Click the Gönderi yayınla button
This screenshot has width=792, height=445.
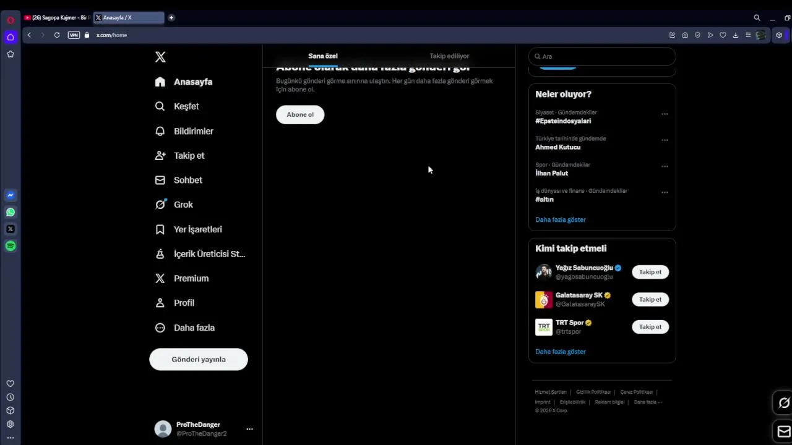point(199,359)
